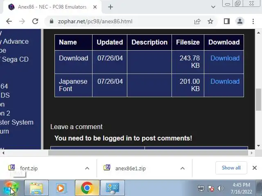Click the forward navigation arrow

22,21
